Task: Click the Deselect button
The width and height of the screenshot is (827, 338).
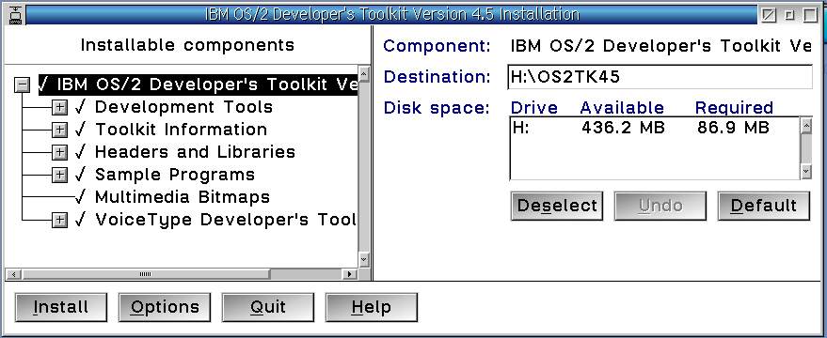Action: [x=557, y=206]
